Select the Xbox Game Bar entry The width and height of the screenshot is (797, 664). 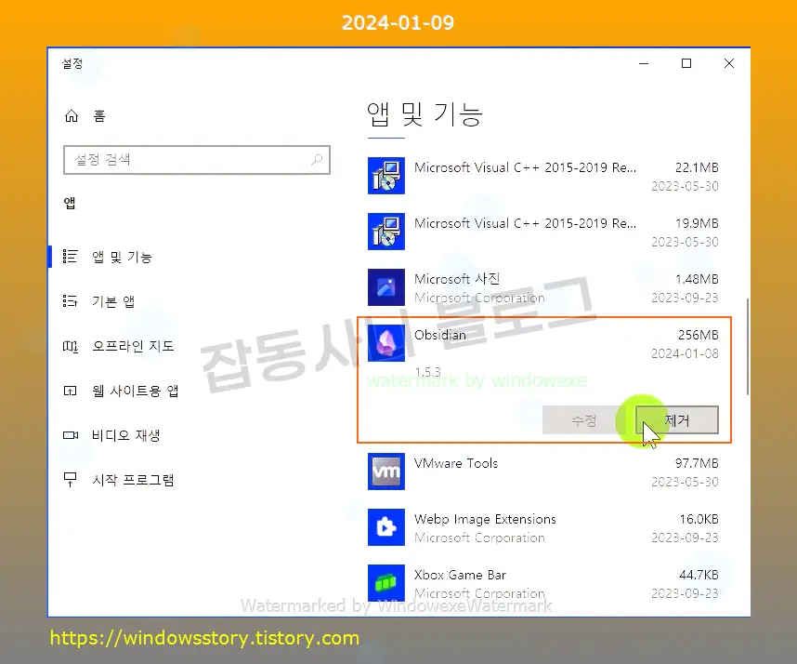[x=543, y=584]
